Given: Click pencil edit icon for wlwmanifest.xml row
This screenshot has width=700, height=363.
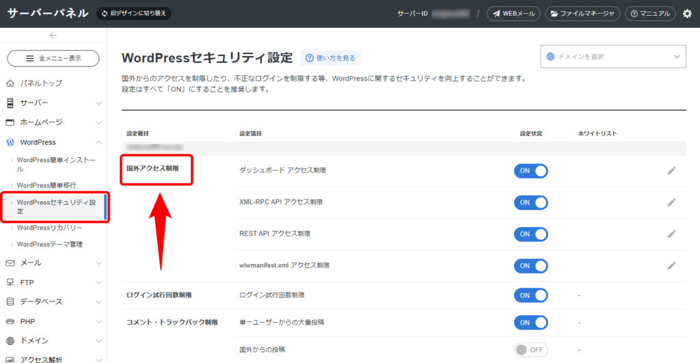Looking at the screenshot, I should click(671, 265).
